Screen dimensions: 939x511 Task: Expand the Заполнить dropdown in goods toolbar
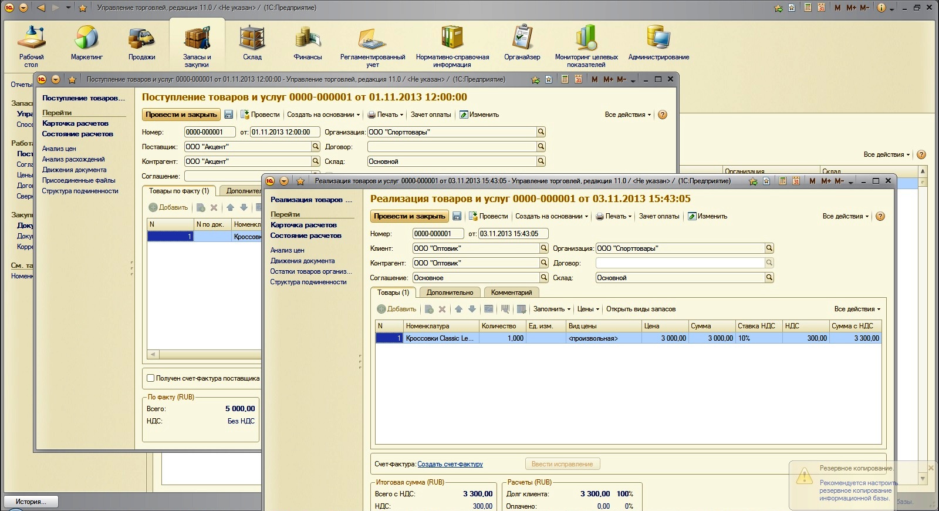[552, 309]
